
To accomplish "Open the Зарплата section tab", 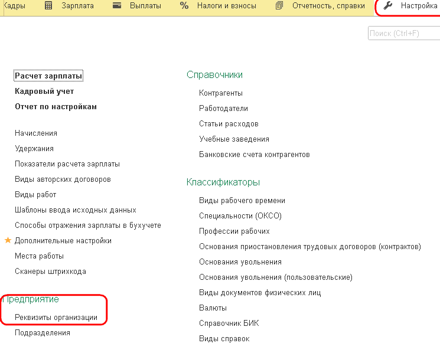I will [77, 6].
